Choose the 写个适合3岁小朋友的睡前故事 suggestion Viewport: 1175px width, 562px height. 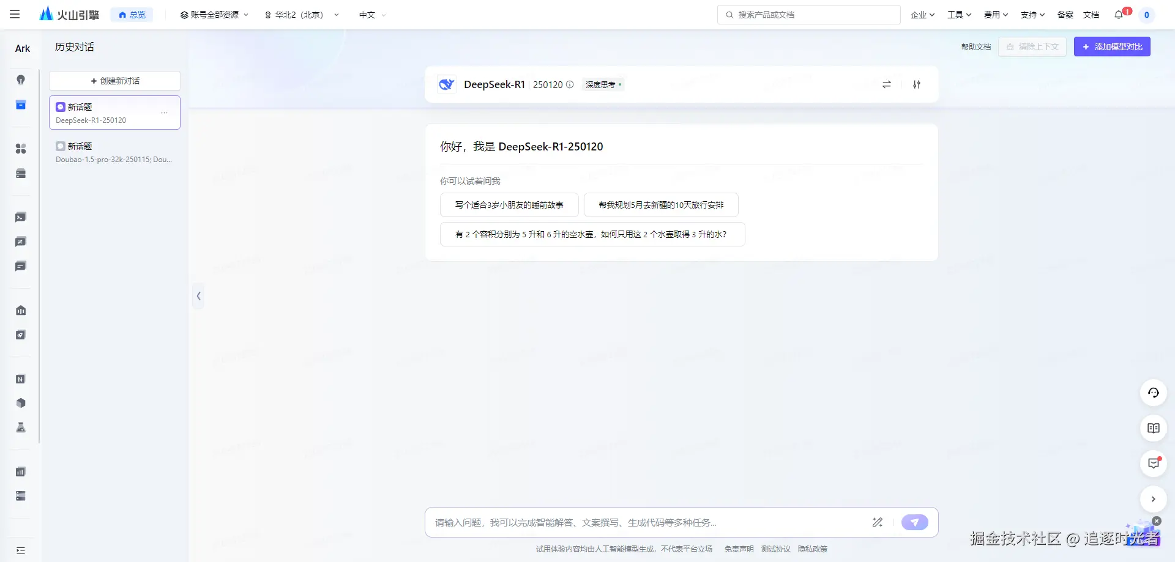click(x=509, y=205)
